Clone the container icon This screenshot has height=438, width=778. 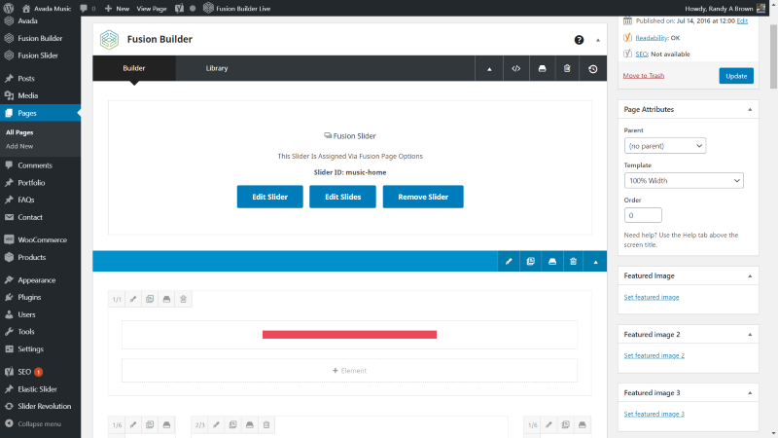click(530, 261)
